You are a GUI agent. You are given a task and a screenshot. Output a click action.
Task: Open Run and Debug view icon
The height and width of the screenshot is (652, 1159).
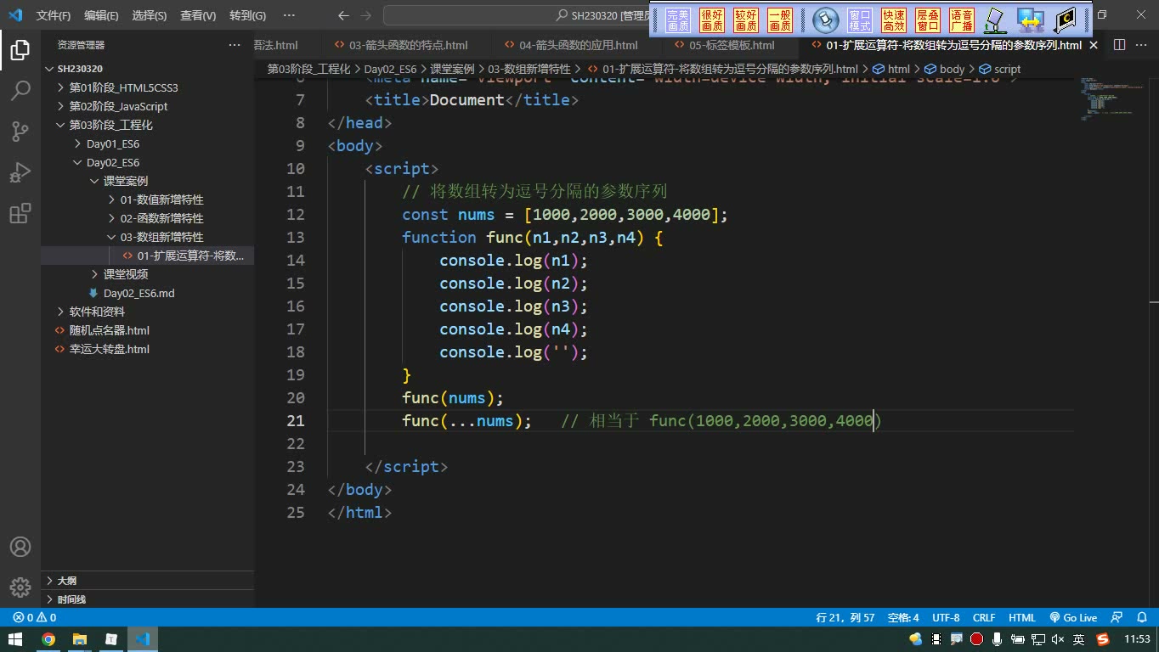click(20, 172)
